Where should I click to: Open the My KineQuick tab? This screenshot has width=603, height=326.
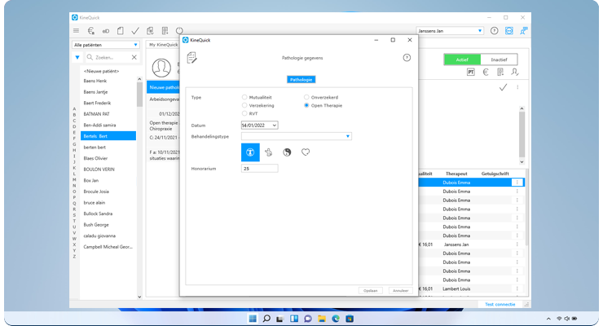pyautogui.click(x=164, y=45)
